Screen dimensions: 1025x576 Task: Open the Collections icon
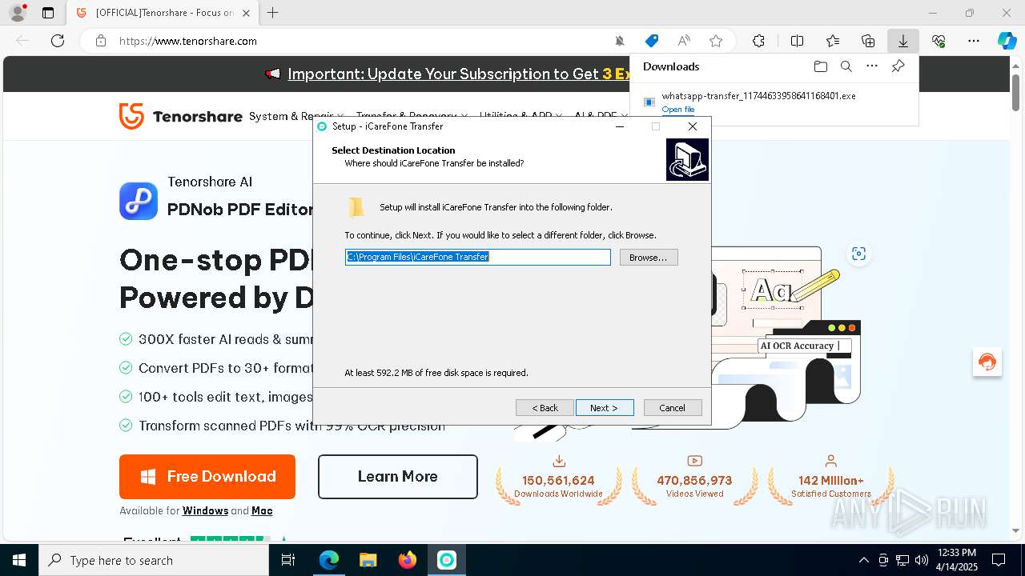point(868,41)
